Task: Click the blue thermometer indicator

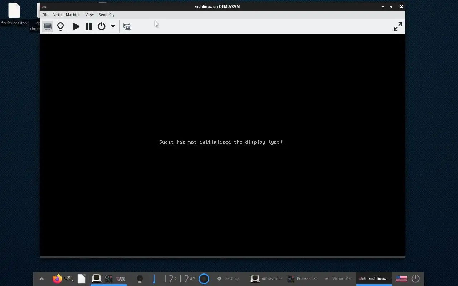Action: pyautogui.click(x=154, y=279)
